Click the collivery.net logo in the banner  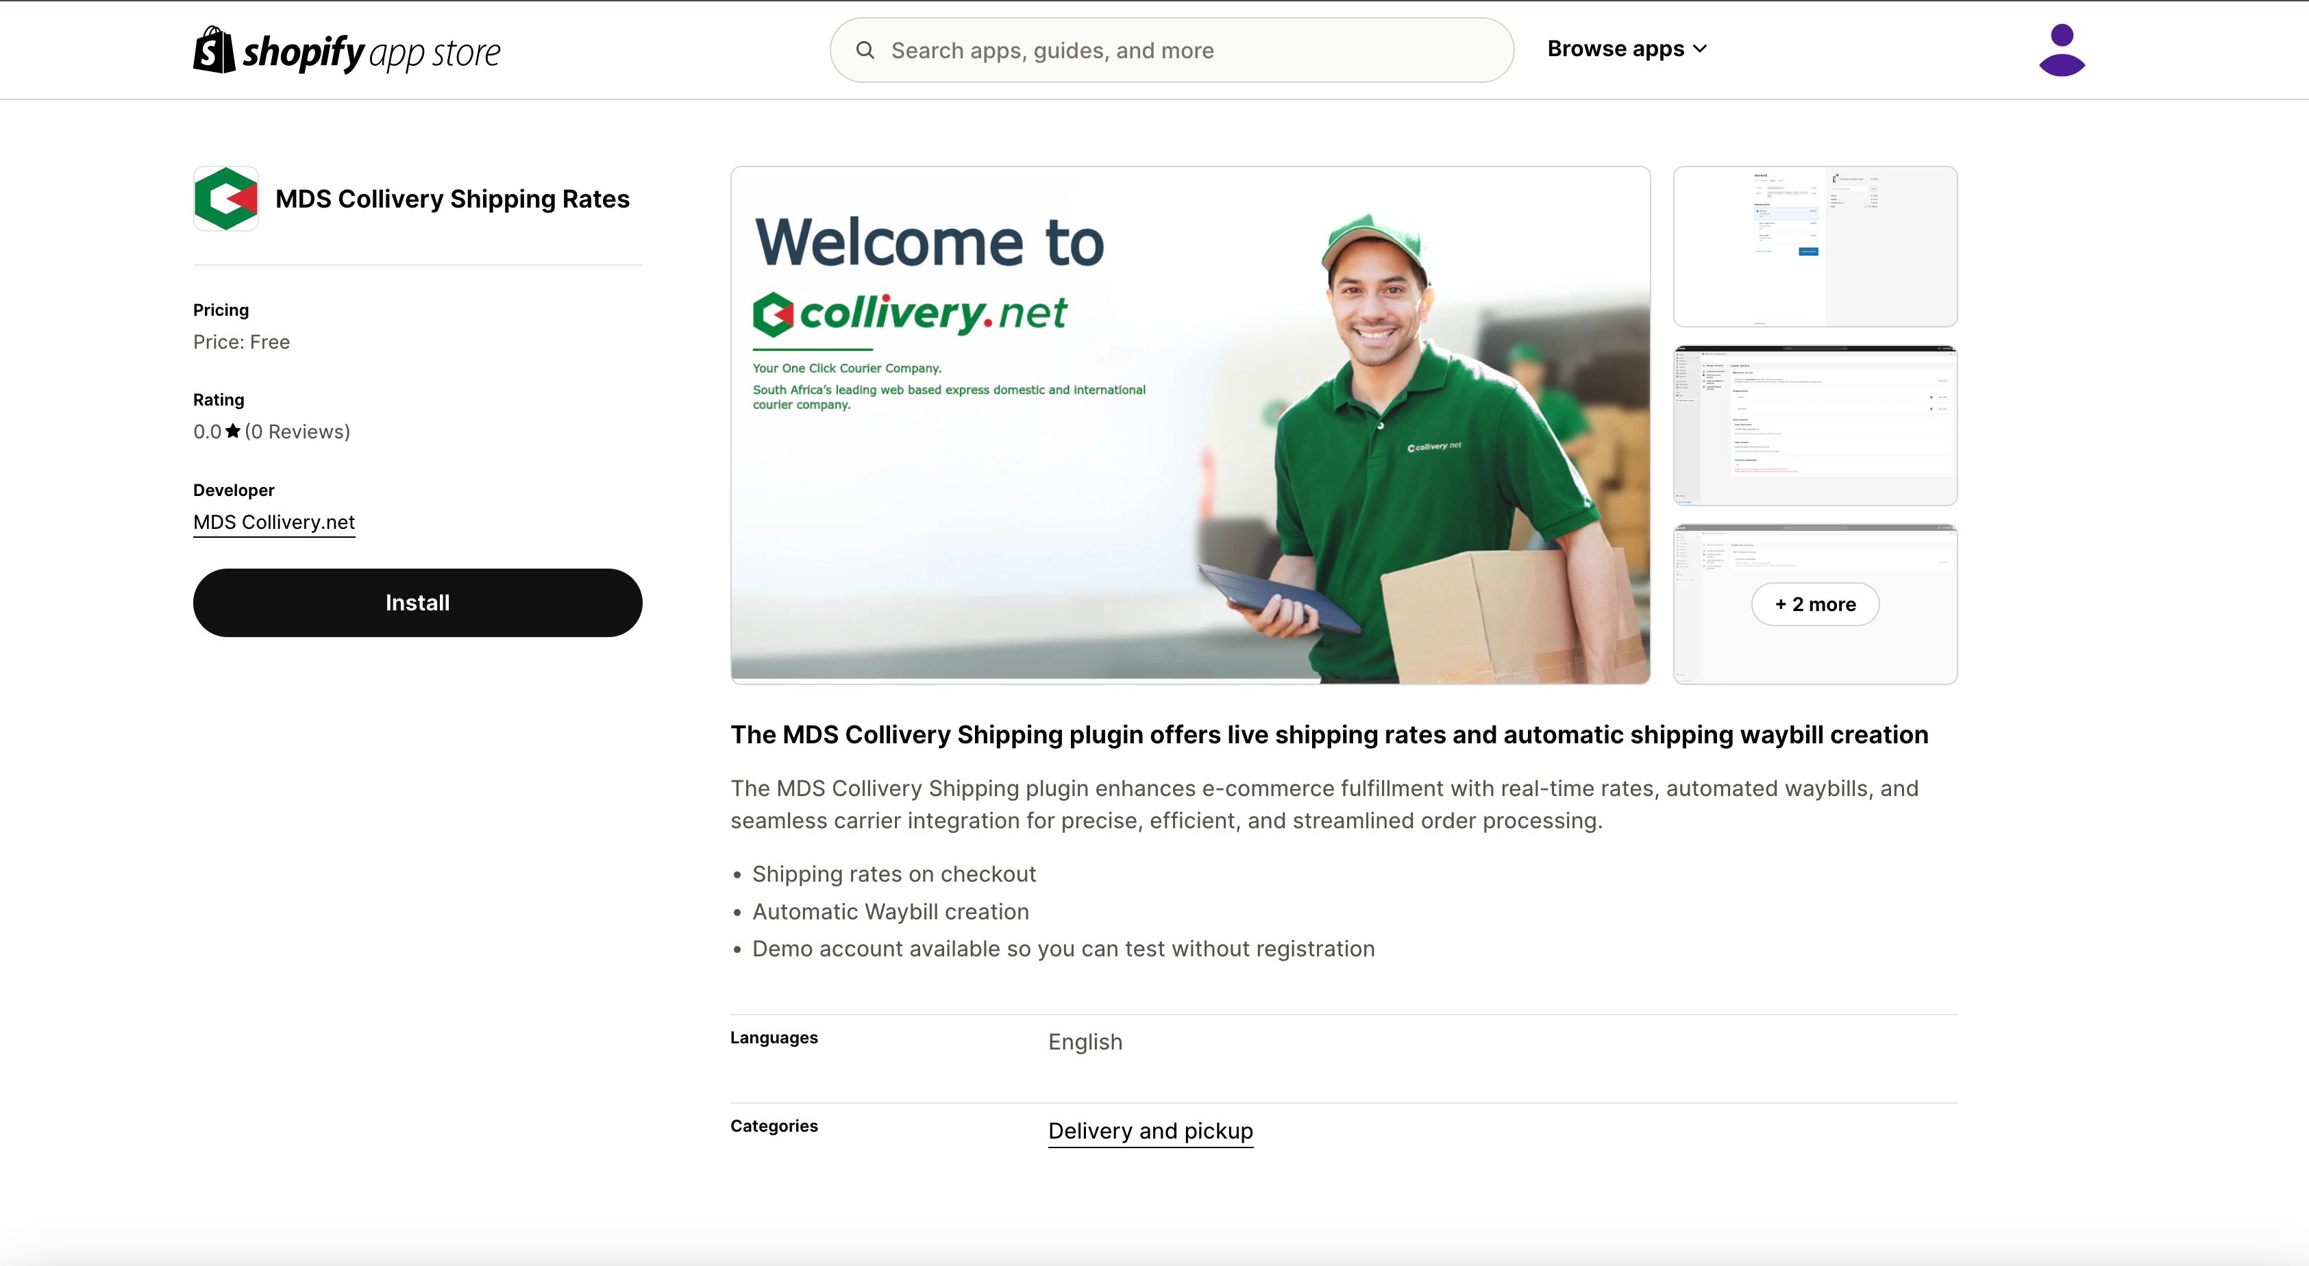pos(909,314)
